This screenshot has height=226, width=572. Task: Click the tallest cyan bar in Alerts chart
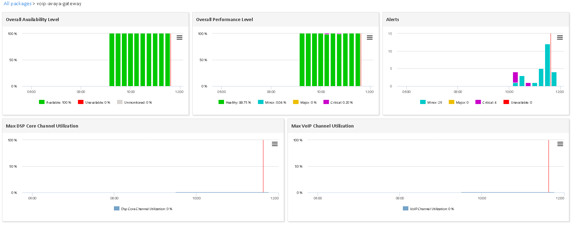547,65
